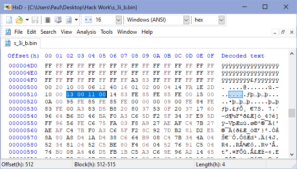
Task: Open the Help menu
Action: (147, 32)
